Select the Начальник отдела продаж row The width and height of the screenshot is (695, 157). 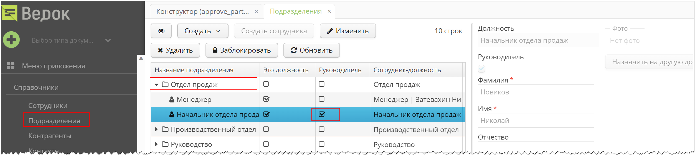tap(308, 114)
